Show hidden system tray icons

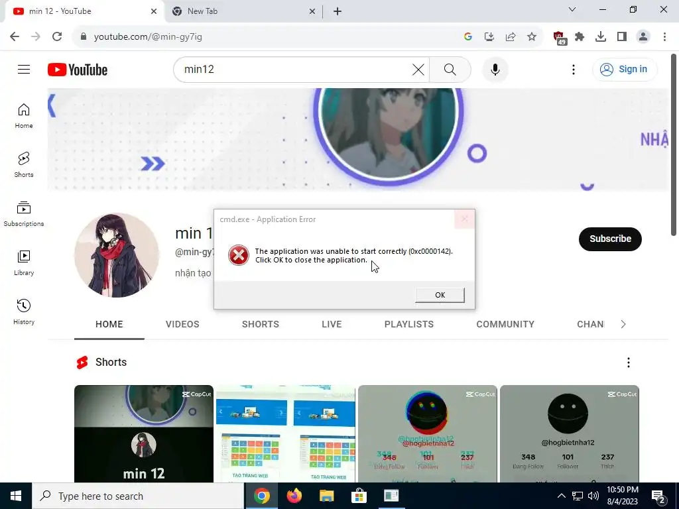[x=561, y=496]
